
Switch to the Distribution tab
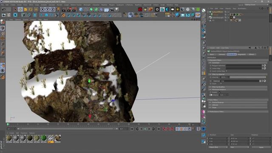232,54
